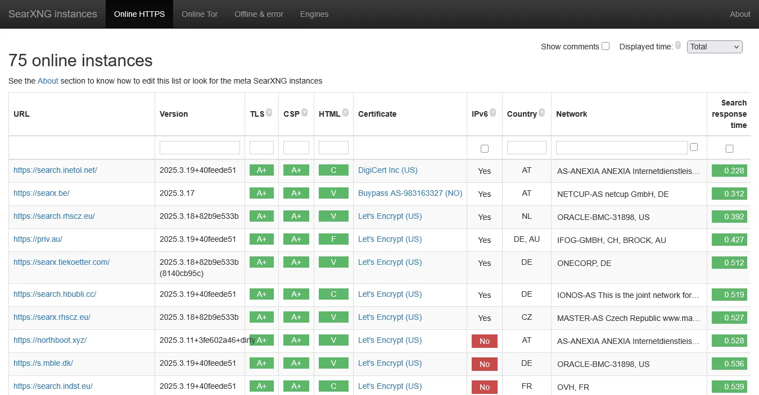Select response time 0.427 cell
This screenshot has height=395, width=759.
point(729,240)
